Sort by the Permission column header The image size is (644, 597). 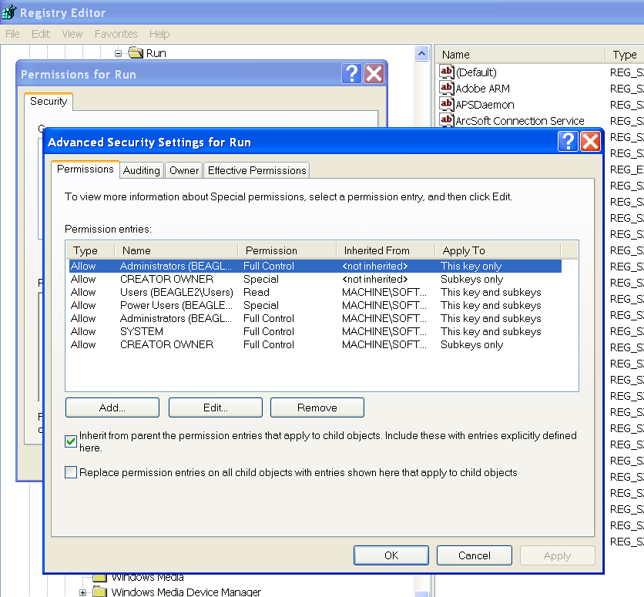tap(287, 250)
